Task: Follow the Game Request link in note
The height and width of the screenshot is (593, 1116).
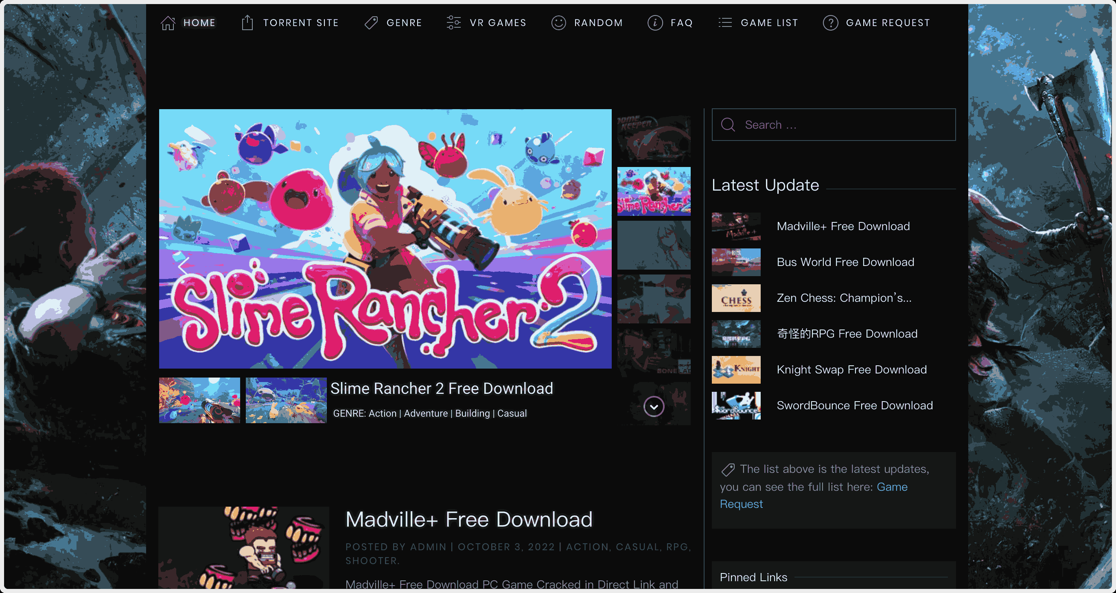Action: pos(814,496)
